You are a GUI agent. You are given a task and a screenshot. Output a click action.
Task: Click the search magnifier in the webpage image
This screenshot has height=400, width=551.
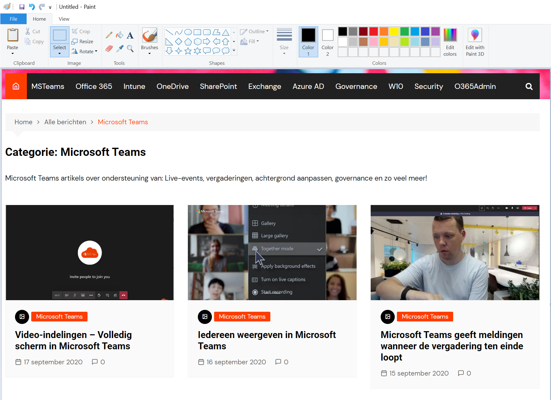tap(529, 86)
